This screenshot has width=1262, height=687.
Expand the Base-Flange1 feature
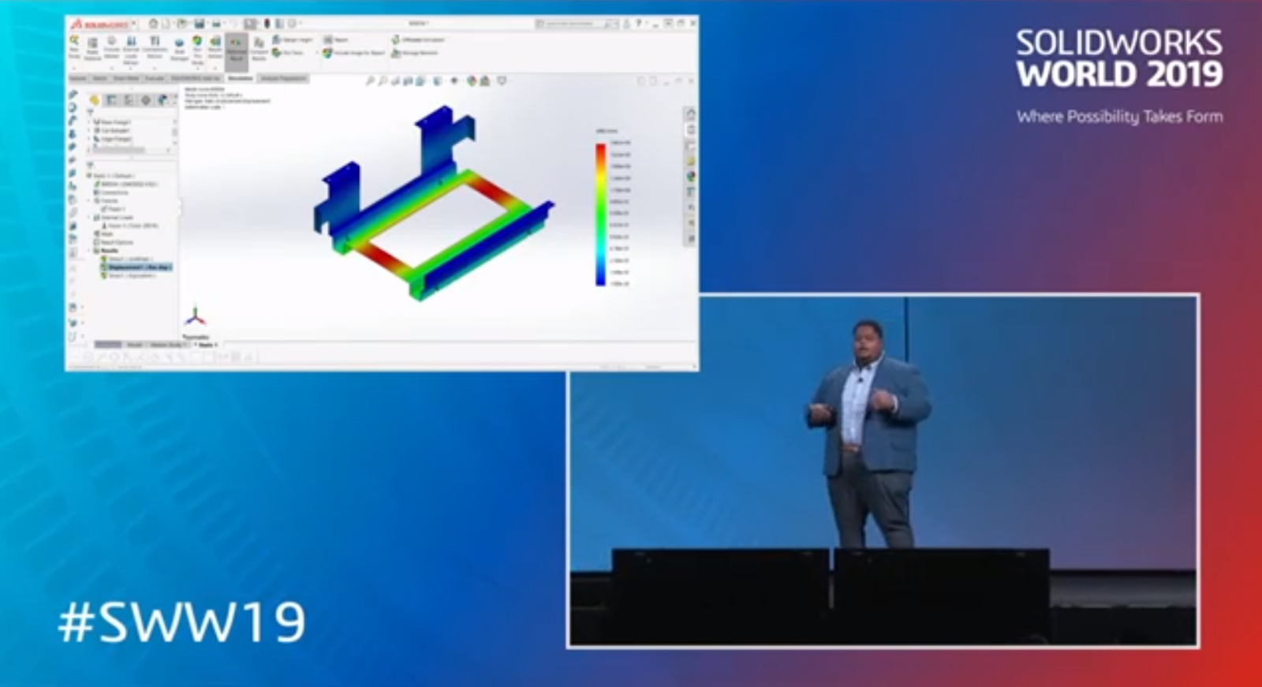(x=88, y=122)
